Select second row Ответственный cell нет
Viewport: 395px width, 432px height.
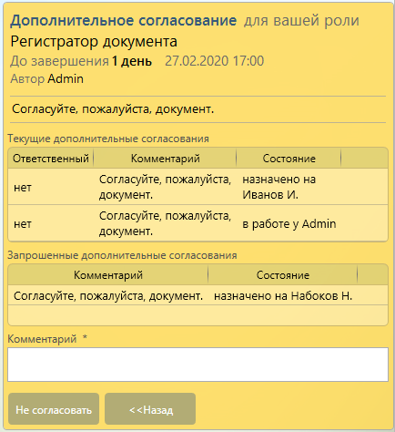[x=23, y=224]
